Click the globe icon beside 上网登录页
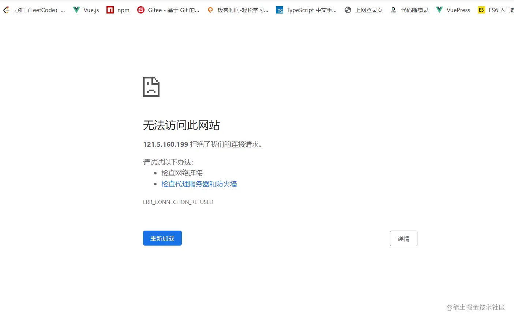Screen dimensions: 514x320 pos(348,10)
